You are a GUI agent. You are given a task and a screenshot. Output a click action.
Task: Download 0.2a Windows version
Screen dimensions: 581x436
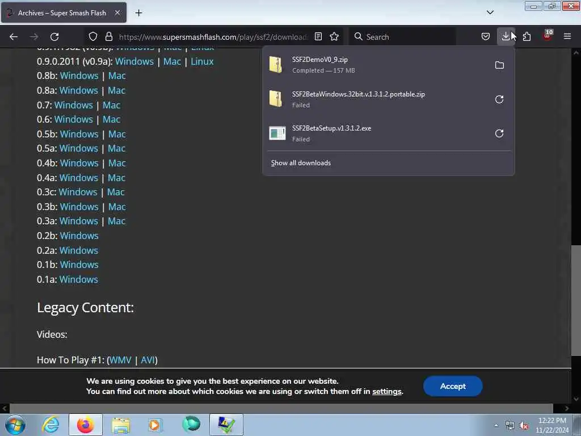tap(78, 250)
